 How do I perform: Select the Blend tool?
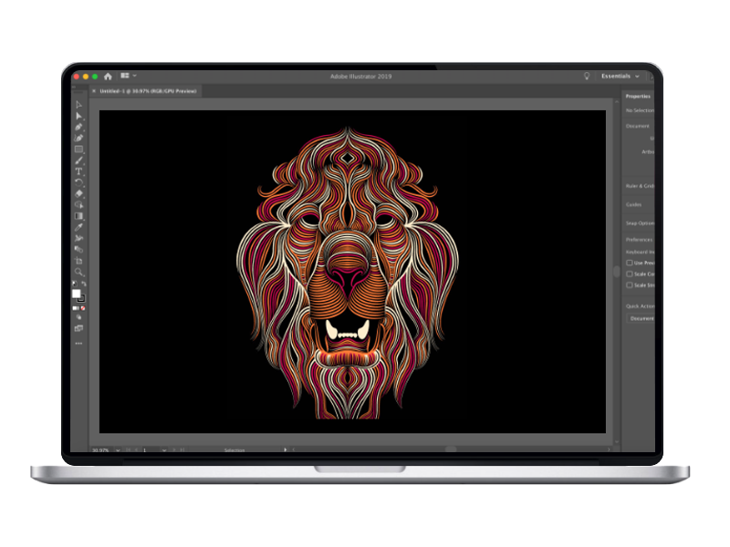[78, 249]
